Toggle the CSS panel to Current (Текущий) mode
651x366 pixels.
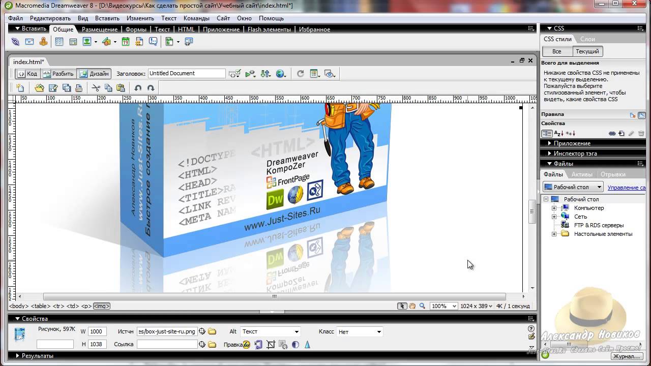tap(587, 51)
